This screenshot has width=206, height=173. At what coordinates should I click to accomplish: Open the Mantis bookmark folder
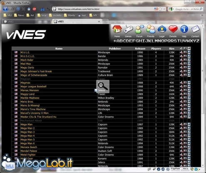tap(69, 15)
